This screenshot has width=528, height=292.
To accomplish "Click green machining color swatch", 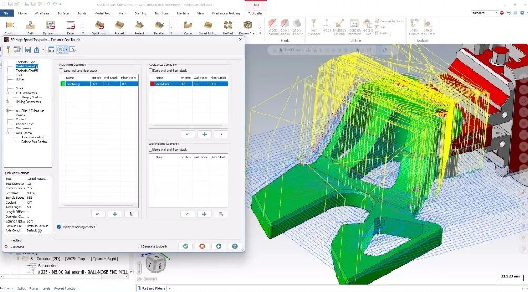I will click(x=63, y=84).
